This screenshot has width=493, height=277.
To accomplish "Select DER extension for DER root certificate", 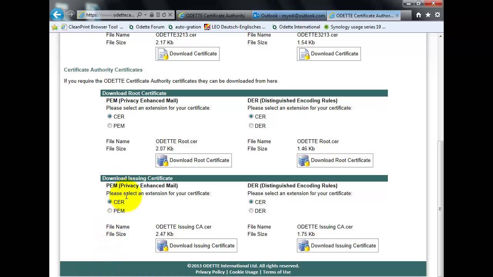I will click(x=251, y=125).
